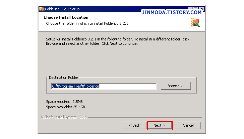Click 'Nullsoft Install System v2.14' text
This screenshot has width=244, height=139.
[x=64, y=117]
